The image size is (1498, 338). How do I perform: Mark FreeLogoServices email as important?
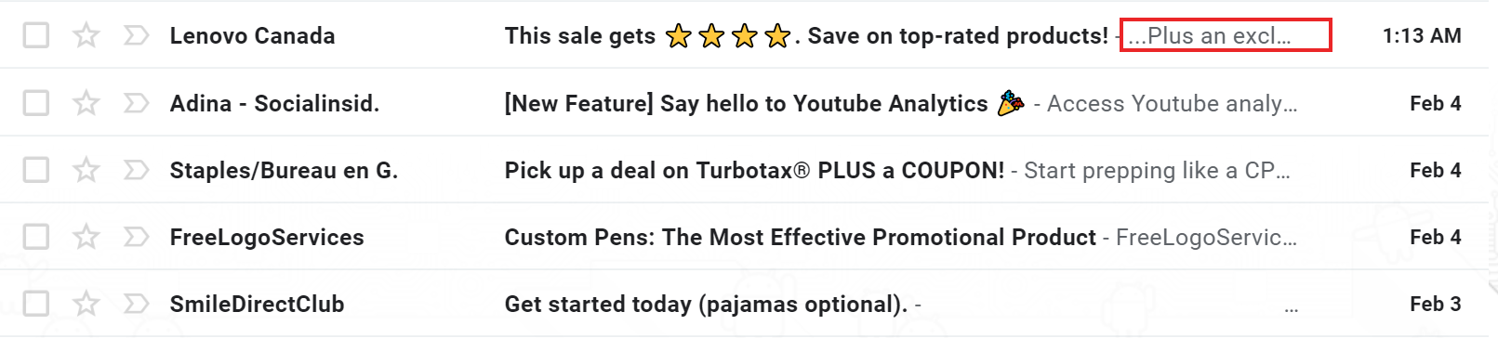coord(136,237)
